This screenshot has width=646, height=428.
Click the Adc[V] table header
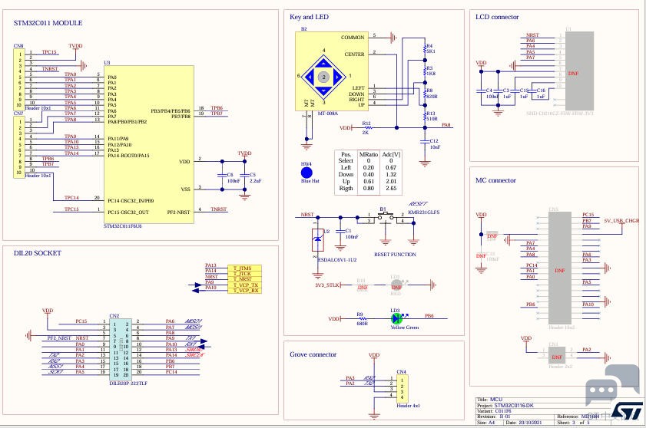coord(391,154)
